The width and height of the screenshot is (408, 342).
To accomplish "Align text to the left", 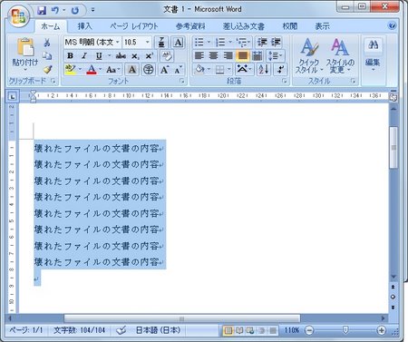I will click(x=199, y=55).
